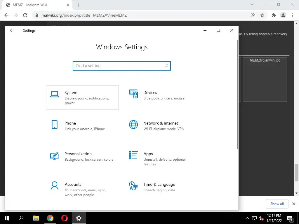
Task: Click the System category title
Action: click(71, 92)
